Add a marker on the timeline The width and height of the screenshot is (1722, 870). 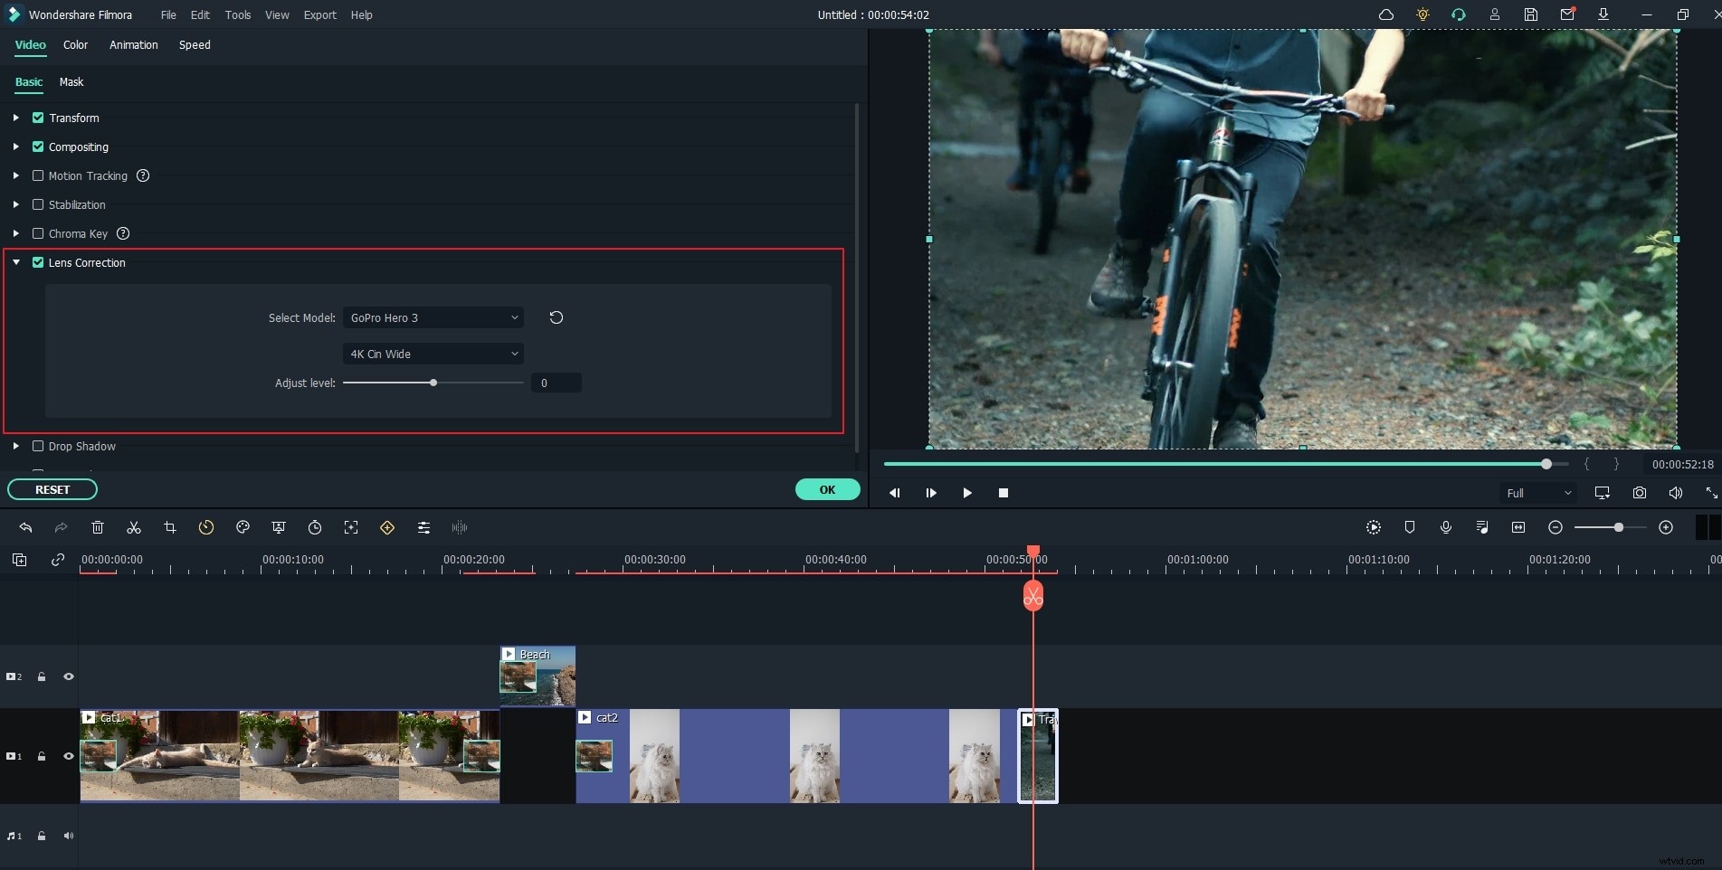1409,527
